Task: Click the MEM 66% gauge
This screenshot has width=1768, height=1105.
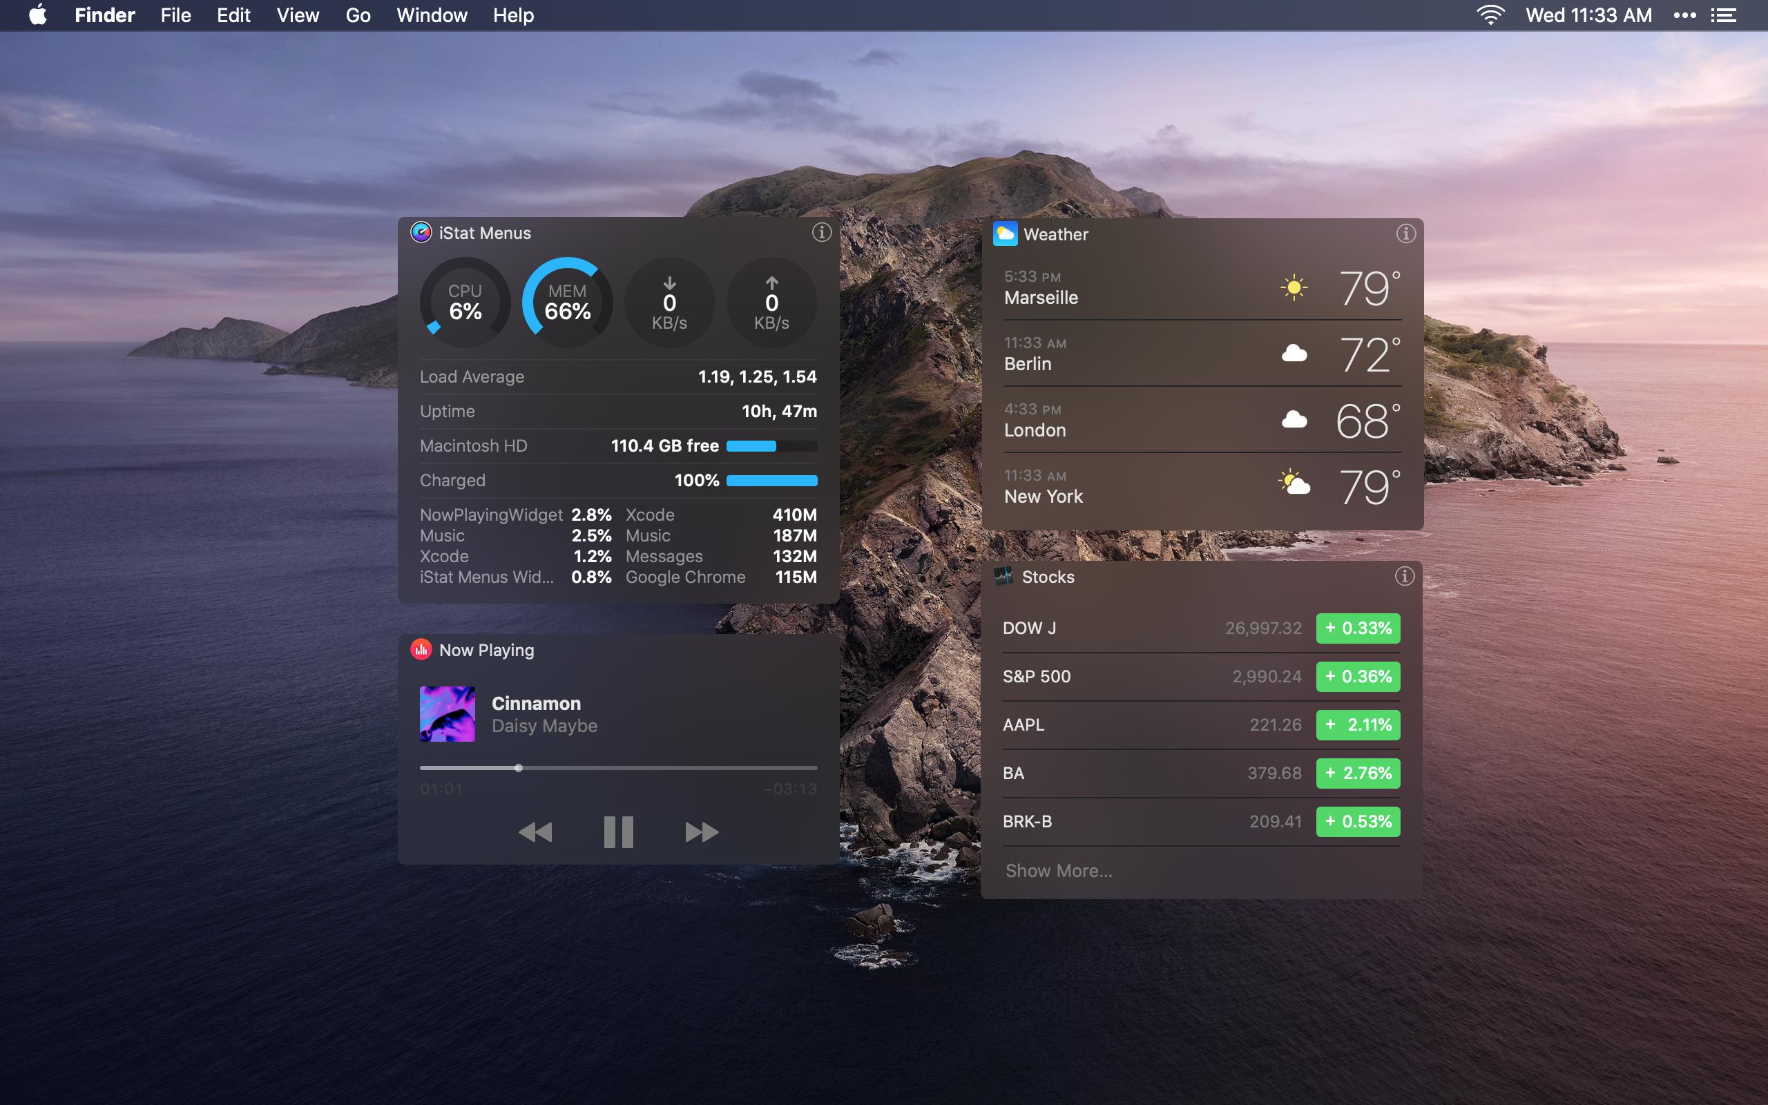Action: tap(567, 302)
